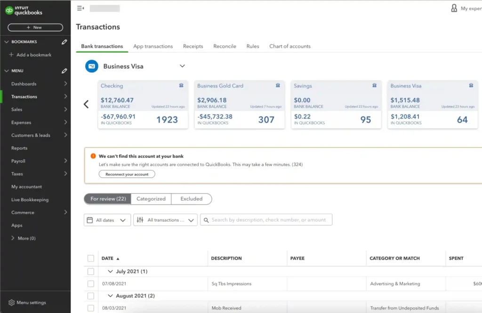Edit menu with the pencil icon
Screen dimensions: 482x313
tap(64, 71)
